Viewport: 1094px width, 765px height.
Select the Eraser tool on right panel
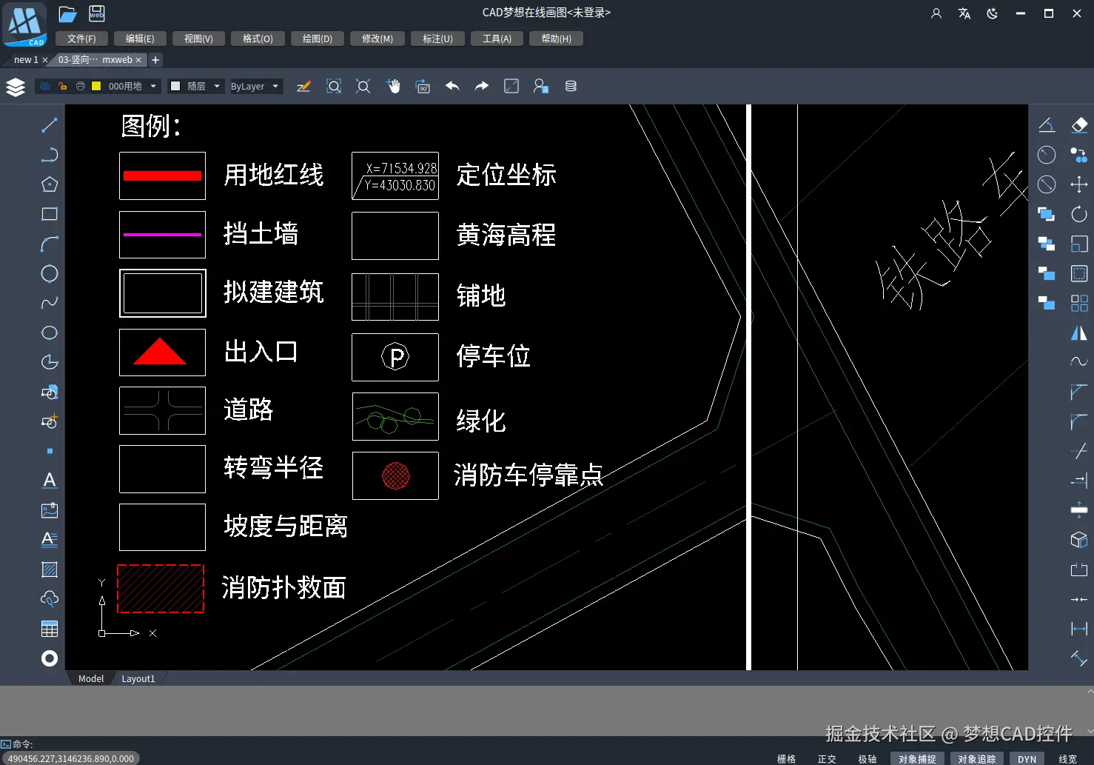1078,124
